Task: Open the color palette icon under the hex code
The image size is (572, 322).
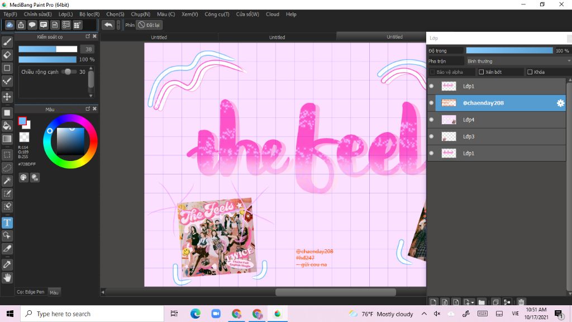Action: [x=23, y=177]
